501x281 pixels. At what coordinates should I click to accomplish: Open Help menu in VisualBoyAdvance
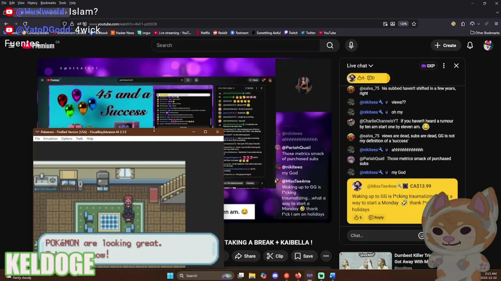tap(90, 139)
